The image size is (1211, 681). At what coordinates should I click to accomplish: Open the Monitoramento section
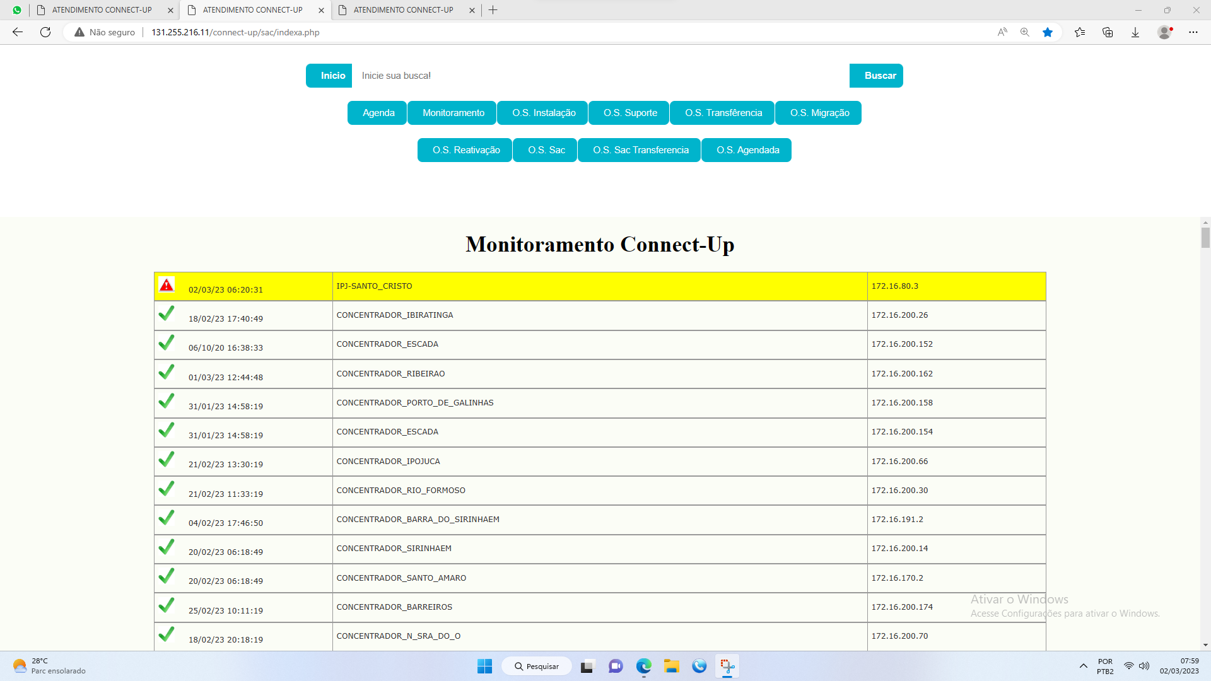(x=452, y=113)
